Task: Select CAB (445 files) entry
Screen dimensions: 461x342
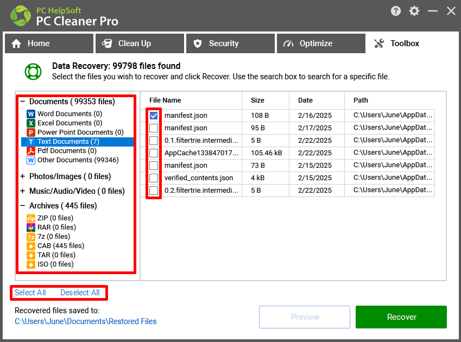Action: coord(61,246)
